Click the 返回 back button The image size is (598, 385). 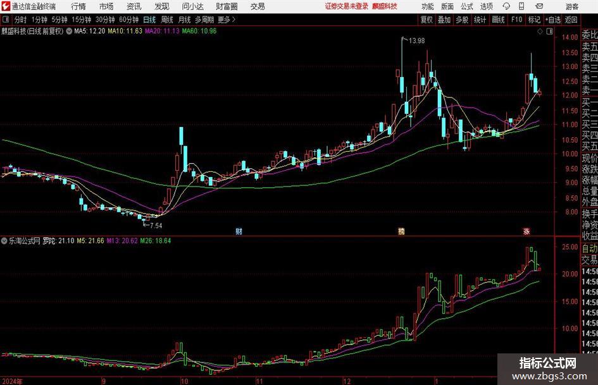pyautogui.click(x=571, y=20)
